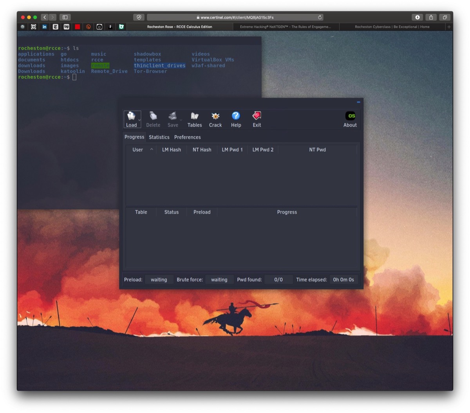The height and width of the screenshot is (413, 470).
Task: Add a new Safari tab with plus button
Action: point(449,27)
